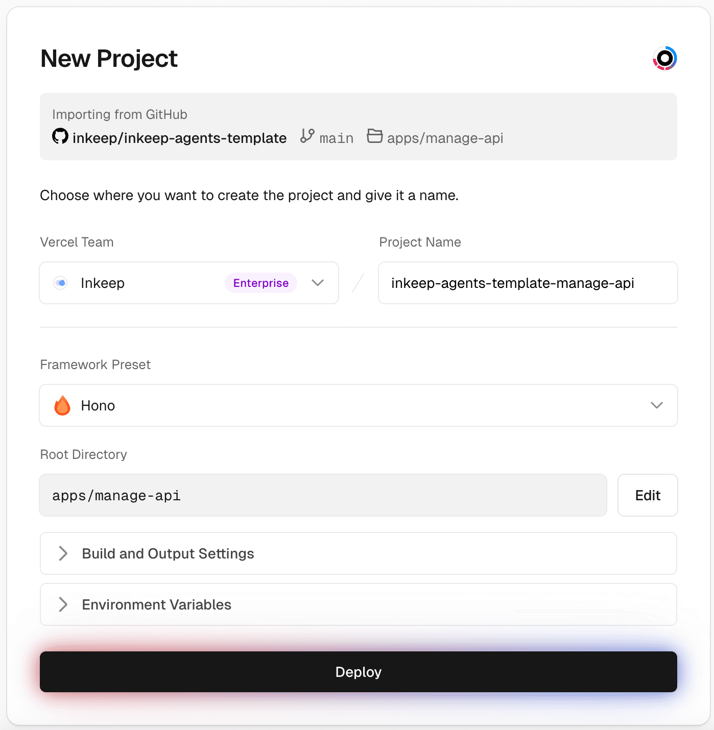Click the circular logo in the top-right corner
This screenshot has width=714, height=730.
tap(665, 58)
